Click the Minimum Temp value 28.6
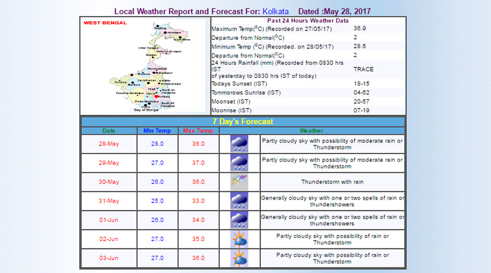The width and height of the screenshot is (491, 273). [x=360, y=47]
